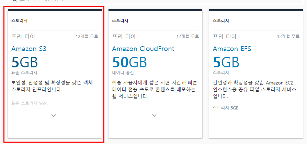
Task: Click the large 50GB figure under CloudFront
Action: coord(129,62)
